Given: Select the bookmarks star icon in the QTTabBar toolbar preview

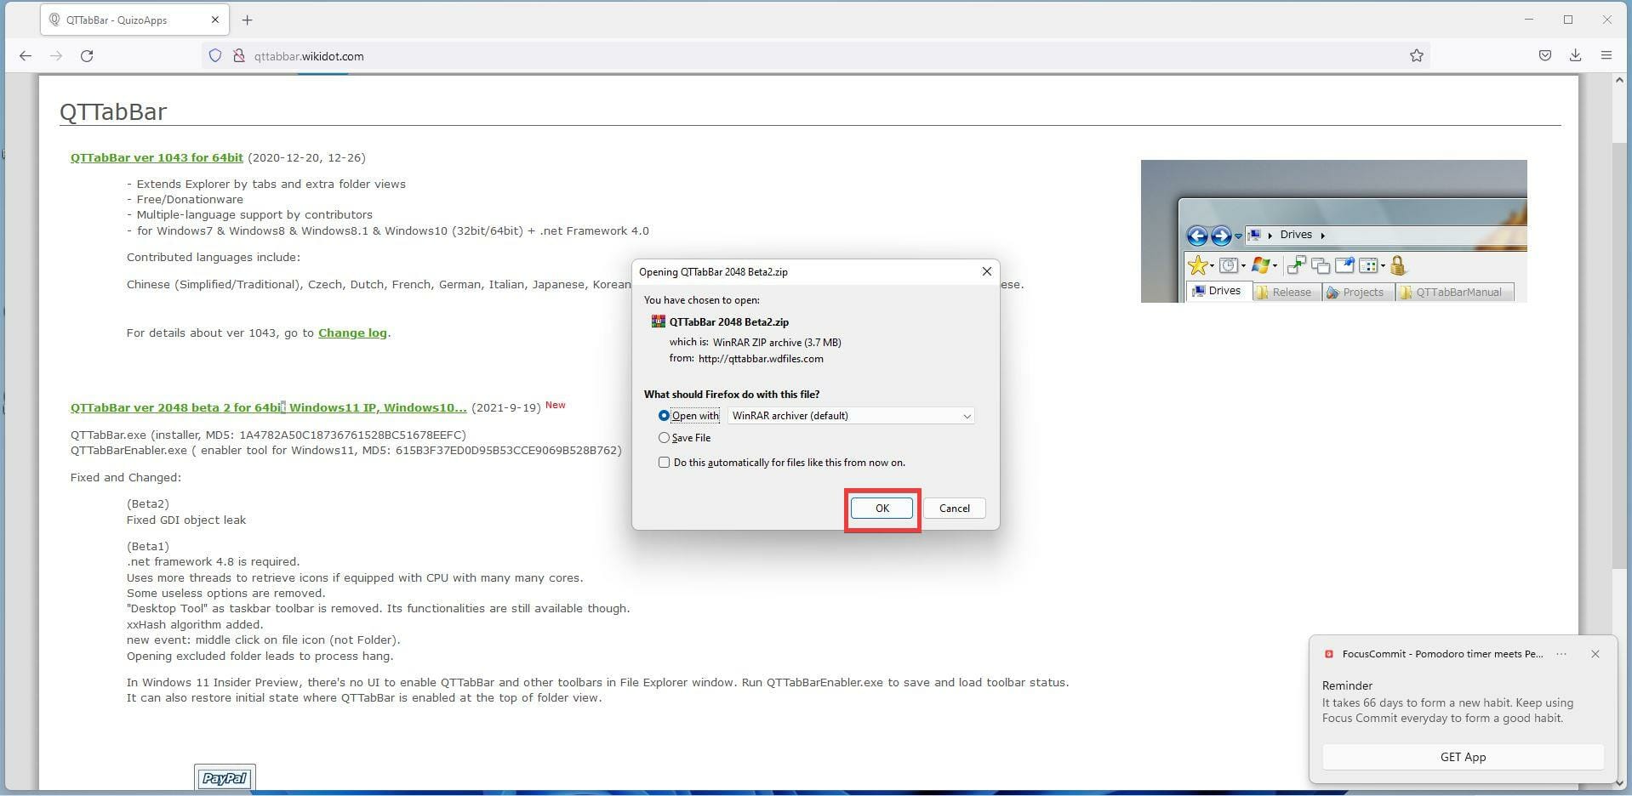Looking at the screenshot, I should tap(1198, 265).
